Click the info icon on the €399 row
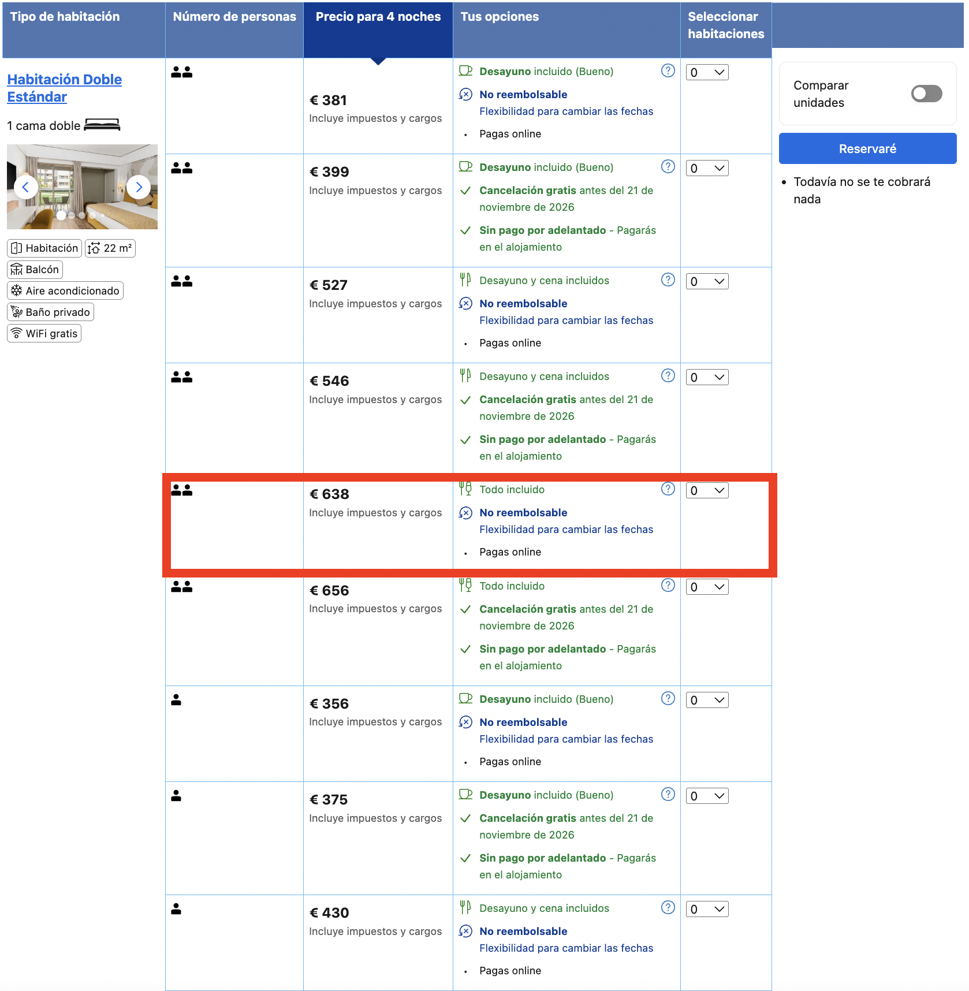 (668, 167)
